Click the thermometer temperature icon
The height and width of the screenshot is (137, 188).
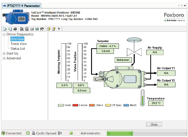pos(143,98)
